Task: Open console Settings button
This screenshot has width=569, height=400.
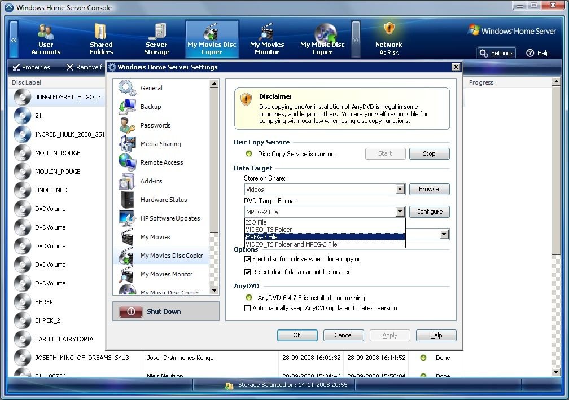Action: coord(496,53)
